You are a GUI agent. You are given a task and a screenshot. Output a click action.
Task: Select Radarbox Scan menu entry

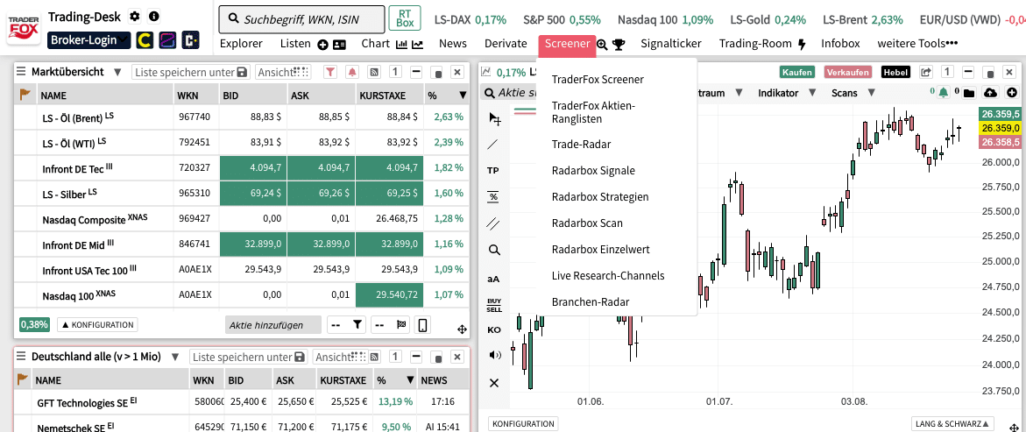tap(587, 223)
